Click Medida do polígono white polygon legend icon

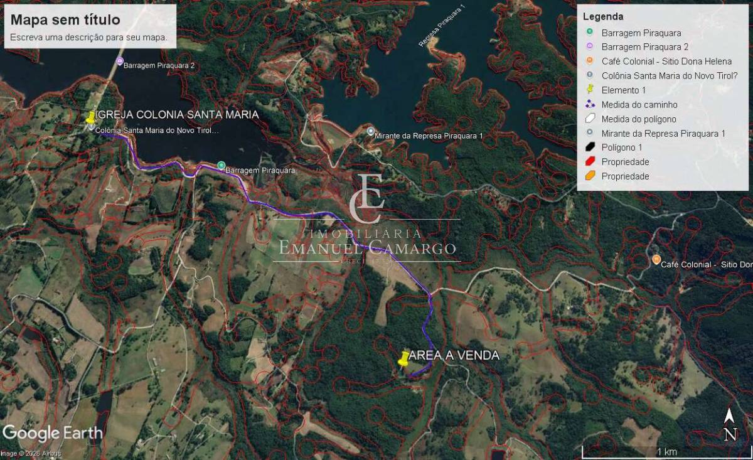point(590,119)
